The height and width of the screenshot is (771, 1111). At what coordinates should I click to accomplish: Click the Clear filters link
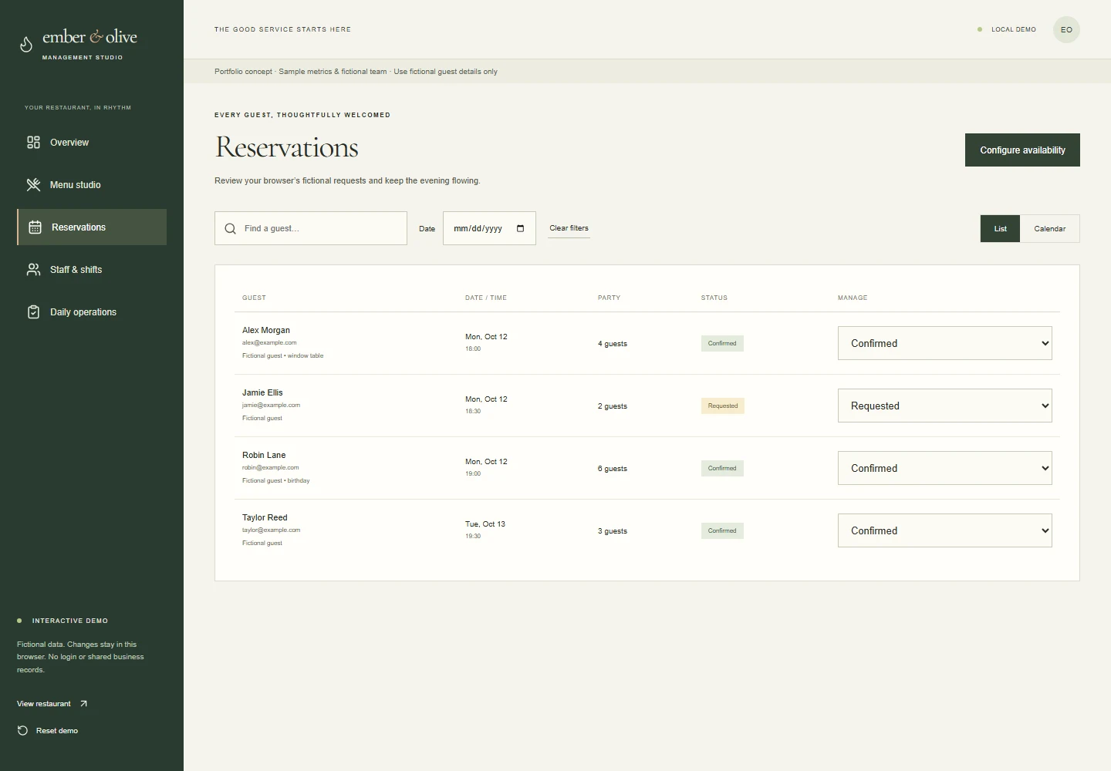click(x=569, y=228)
